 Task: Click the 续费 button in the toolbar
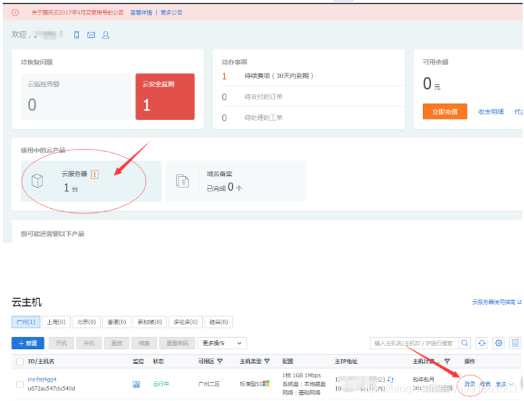click(144, 343)
